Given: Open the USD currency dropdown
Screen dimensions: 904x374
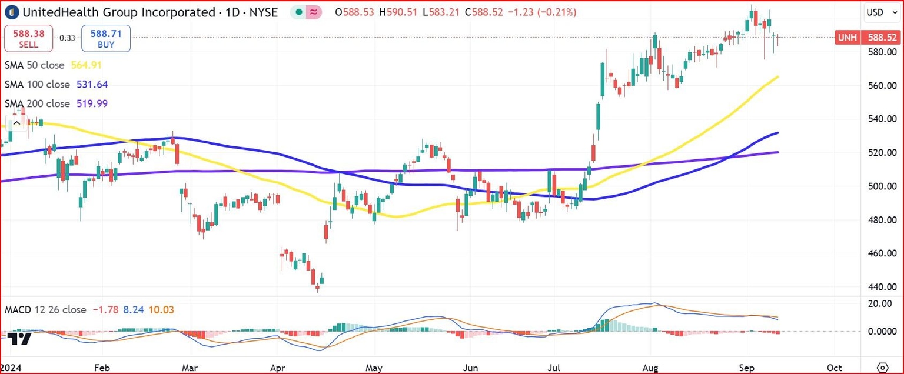Looking at the screenshot, I should [881, 12].
